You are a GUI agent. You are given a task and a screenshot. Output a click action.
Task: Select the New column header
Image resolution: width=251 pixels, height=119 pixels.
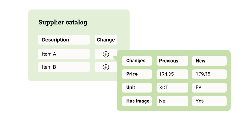209,61
